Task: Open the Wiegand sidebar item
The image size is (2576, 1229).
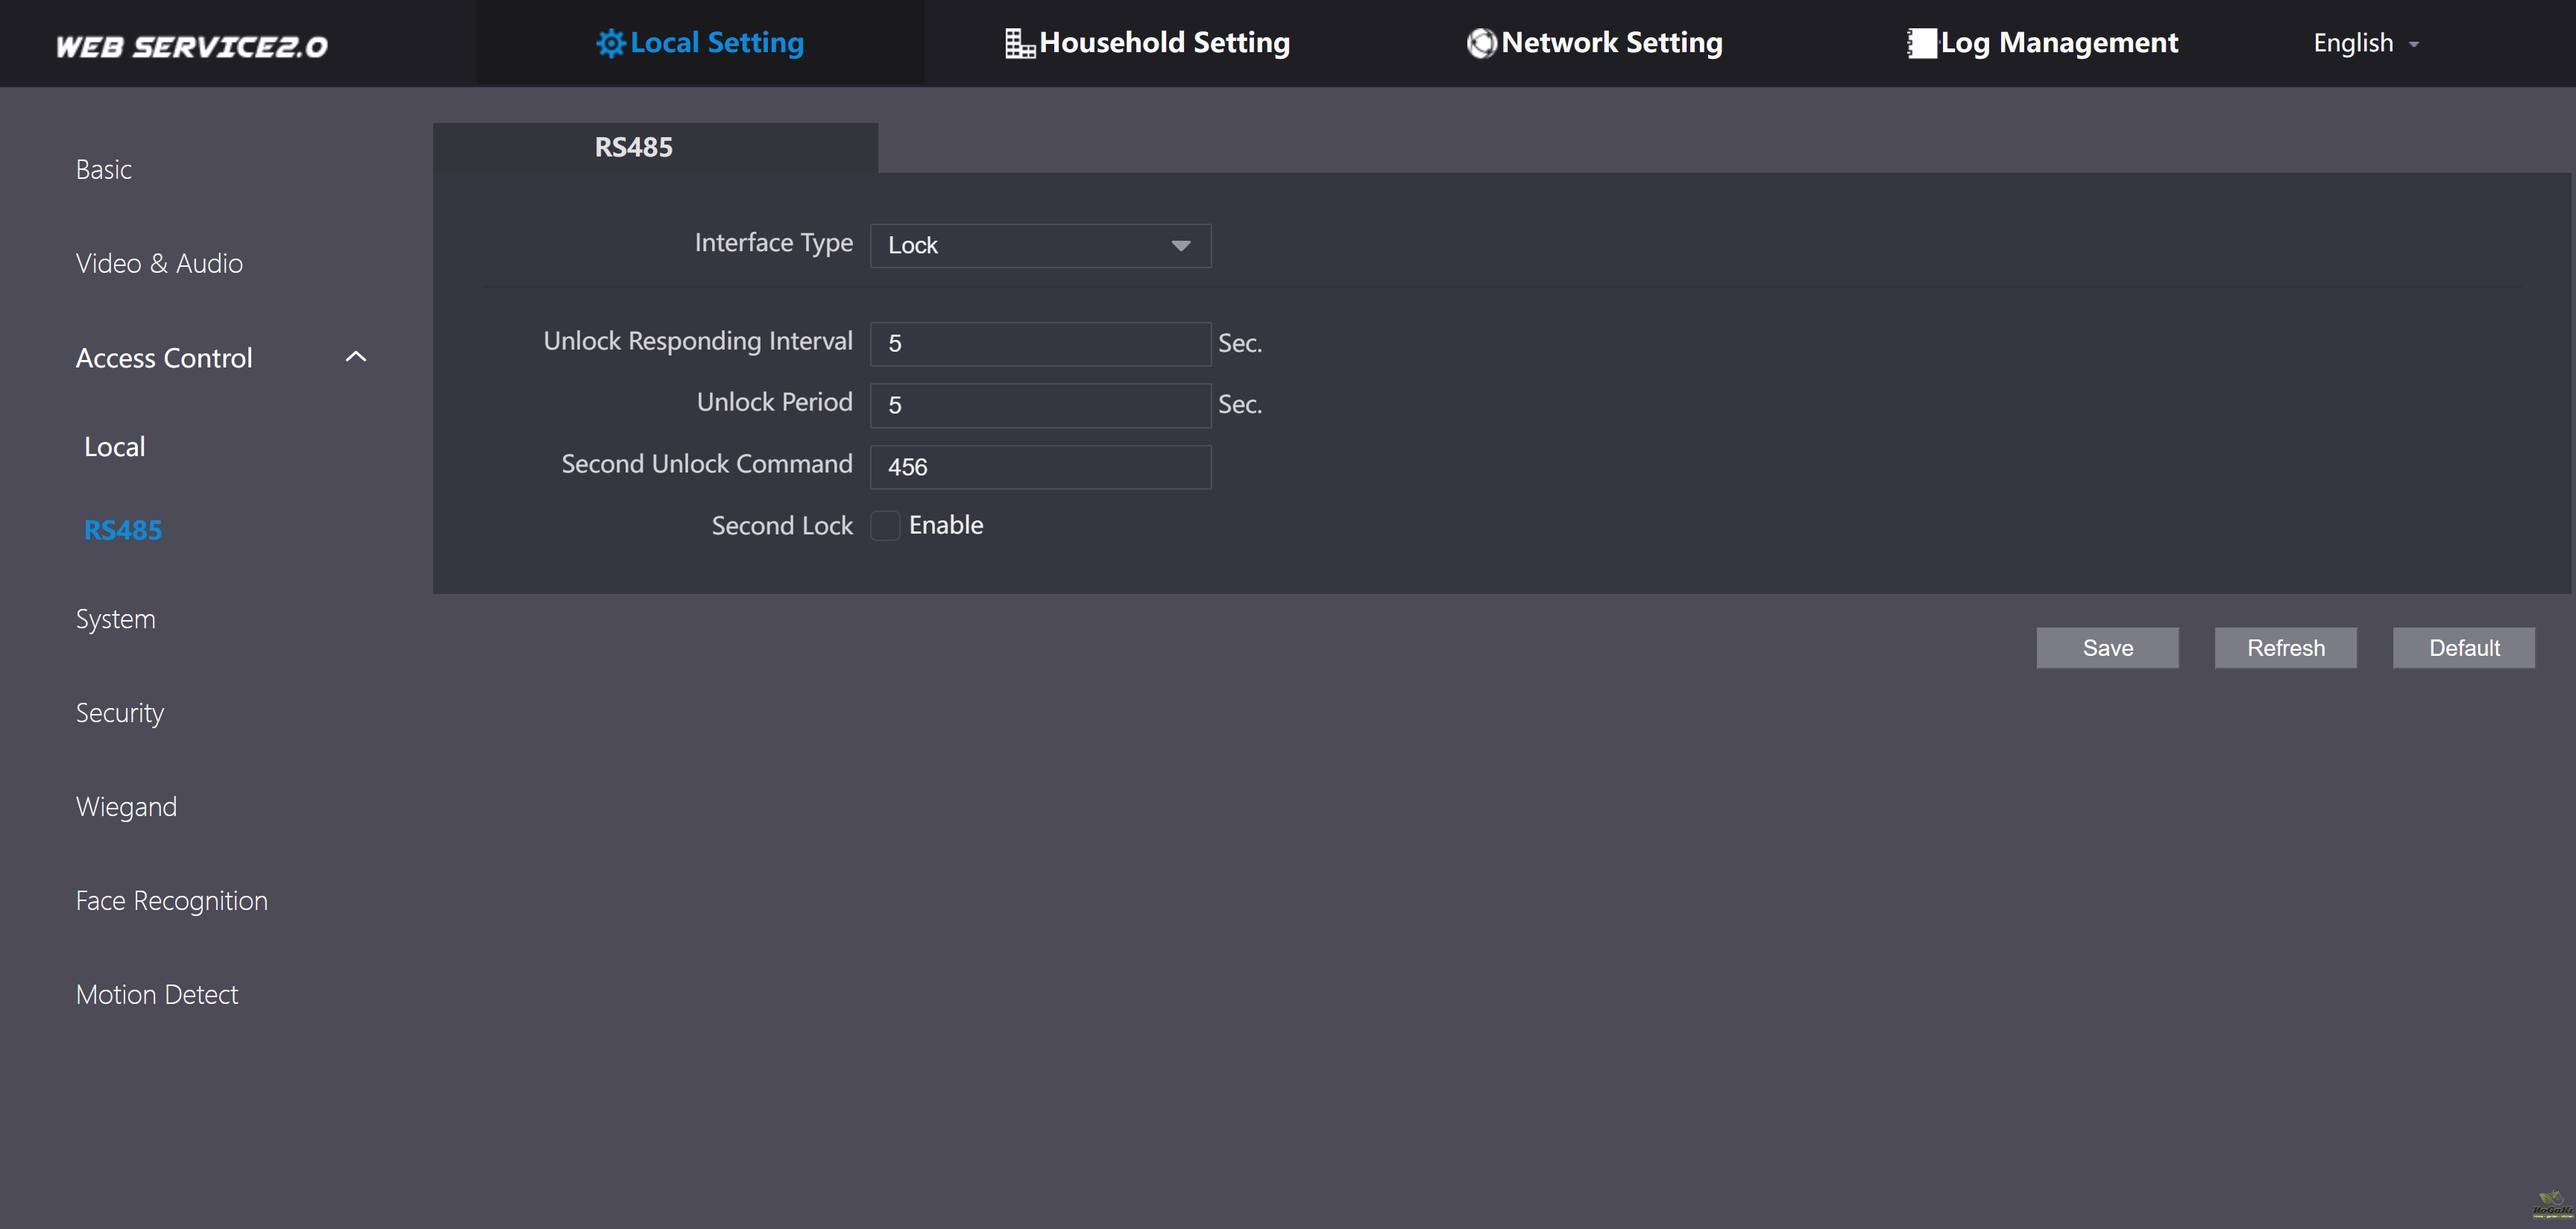Action: (x=126, y=807)
